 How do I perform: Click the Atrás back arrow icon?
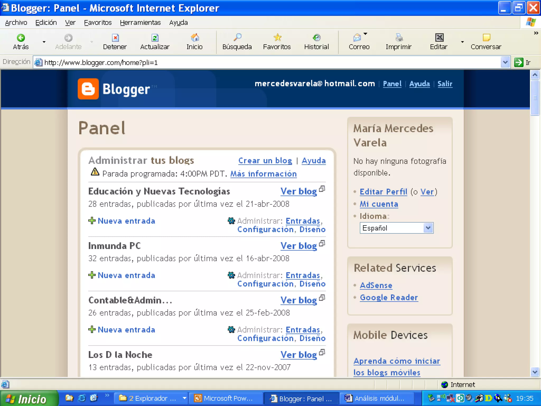point(21,38)
